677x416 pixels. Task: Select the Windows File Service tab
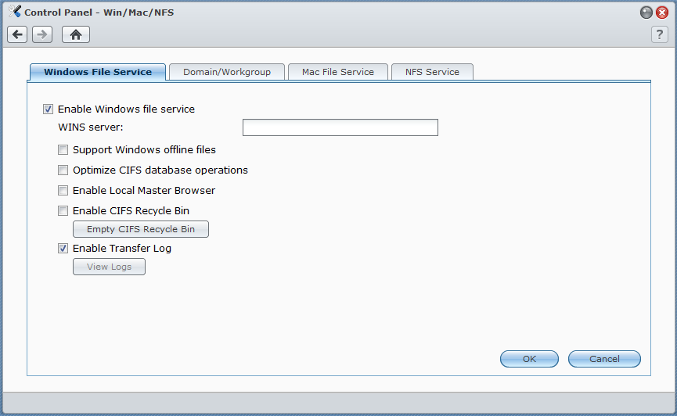coord(98,72)
